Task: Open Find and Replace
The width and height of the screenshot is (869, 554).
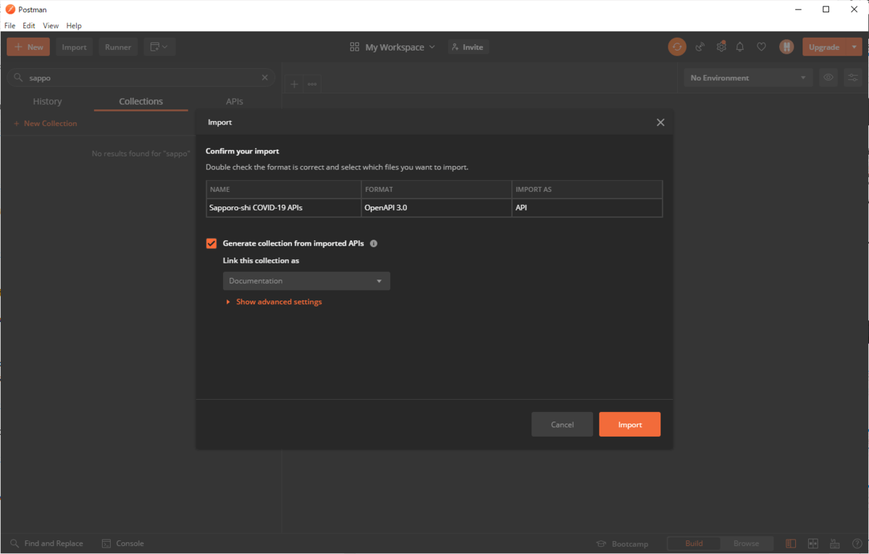Action: click(x=47, y=543)
